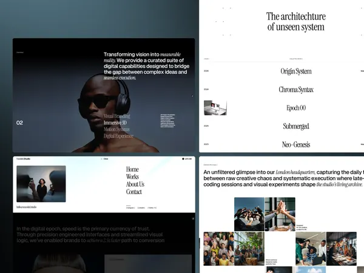Open the Origin System project
This screenshot has width=364, height=273.
coord(296,71)
